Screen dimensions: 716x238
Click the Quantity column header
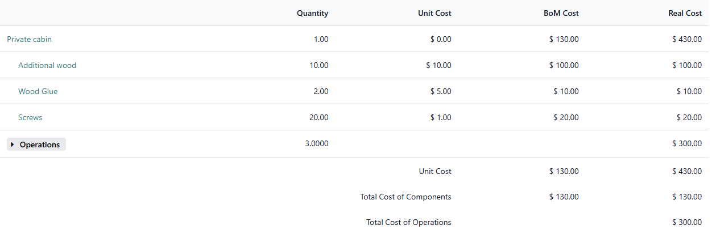point(312,14)
